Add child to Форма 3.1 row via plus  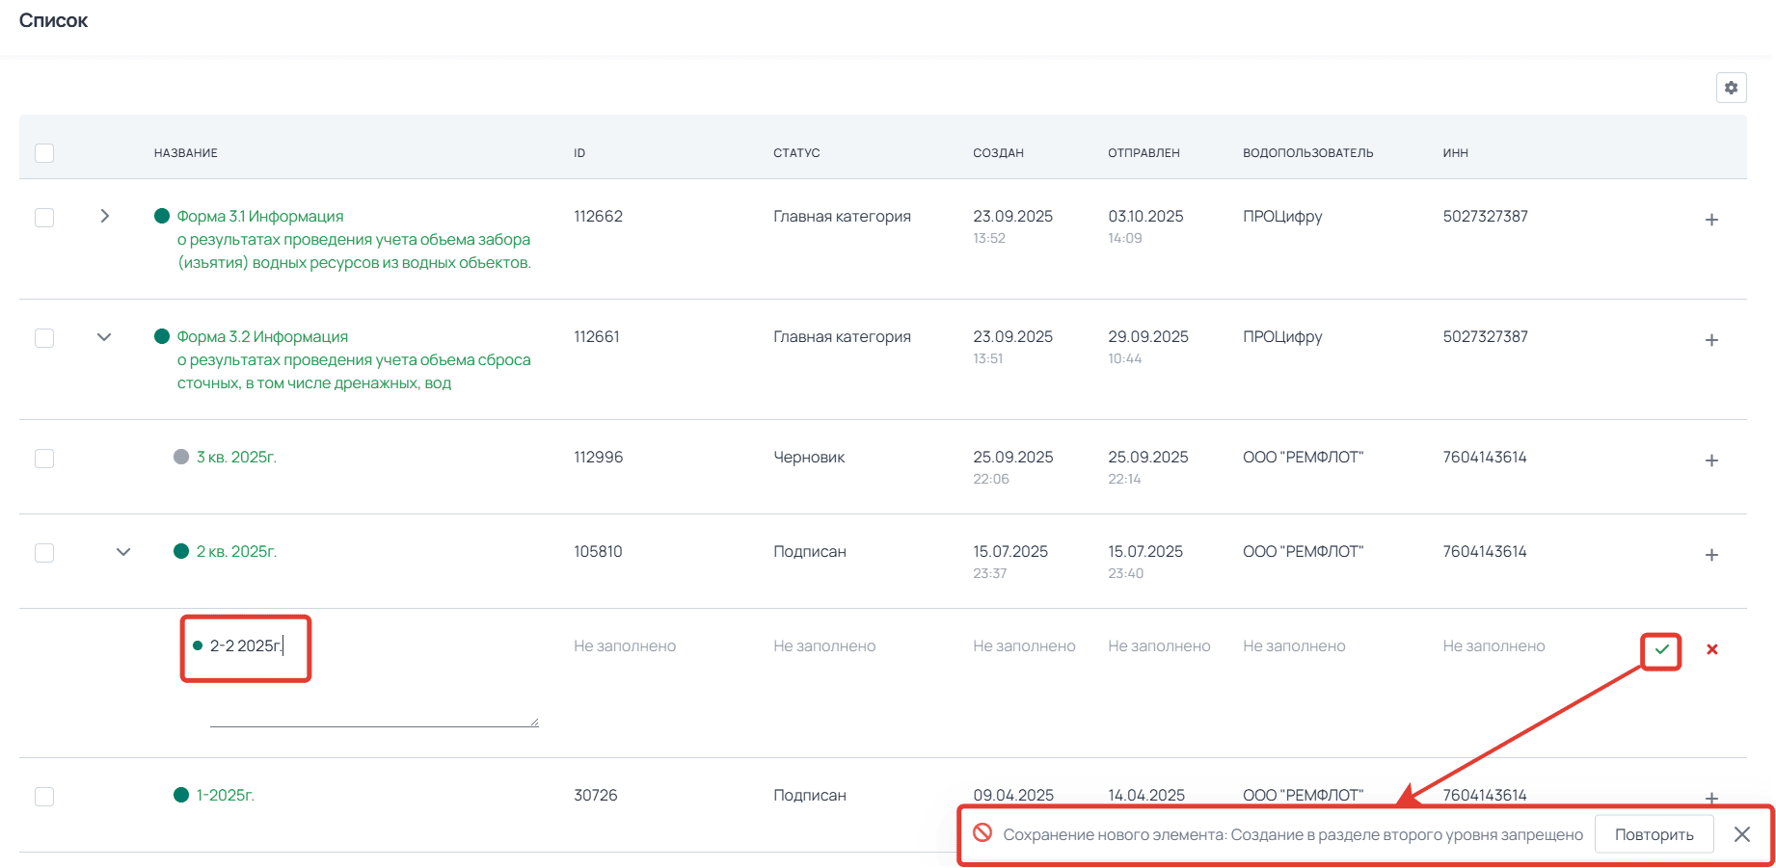click(x=1711, y=220)
